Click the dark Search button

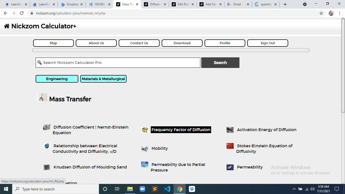[x=220, y=63]
